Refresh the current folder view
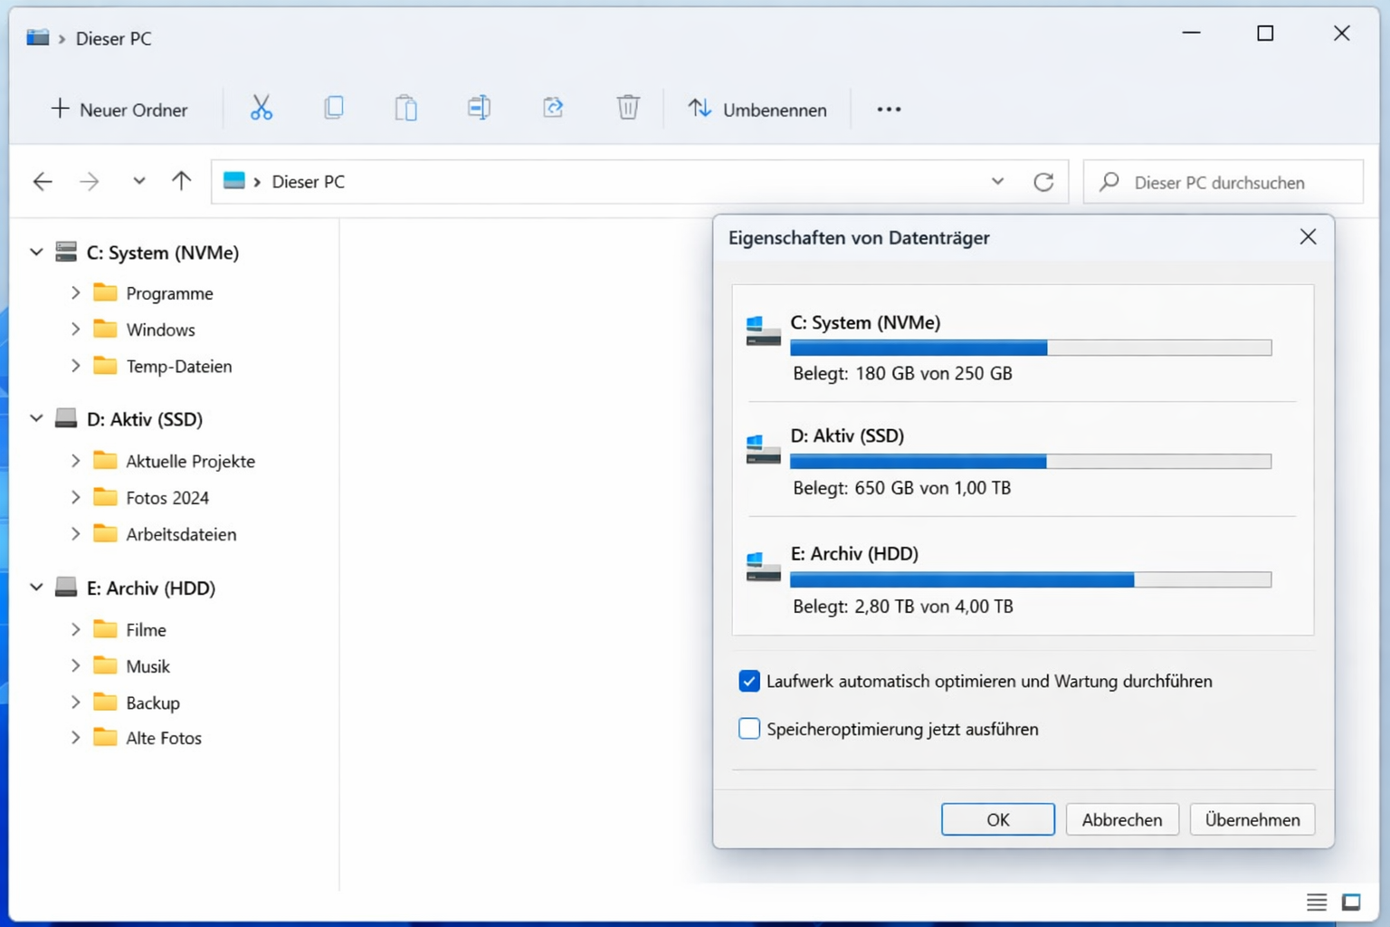Image resolution: width=1390 pixels, height=927 pixels. point(1044,181)
